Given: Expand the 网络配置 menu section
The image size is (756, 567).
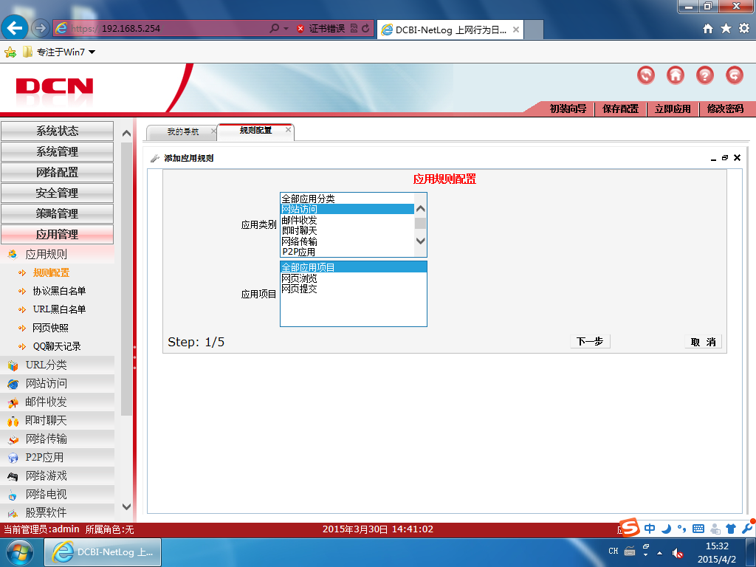Looking at the screenshot, I should 58,173.
